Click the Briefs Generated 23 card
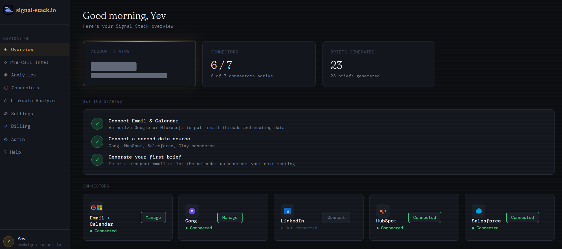This screenshot has width=562, height=249. [378, 64]
